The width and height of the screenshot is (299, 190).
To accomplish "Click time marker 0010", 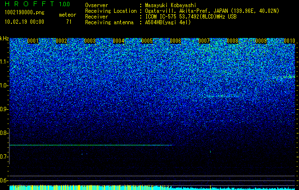I will click(289, 41).
